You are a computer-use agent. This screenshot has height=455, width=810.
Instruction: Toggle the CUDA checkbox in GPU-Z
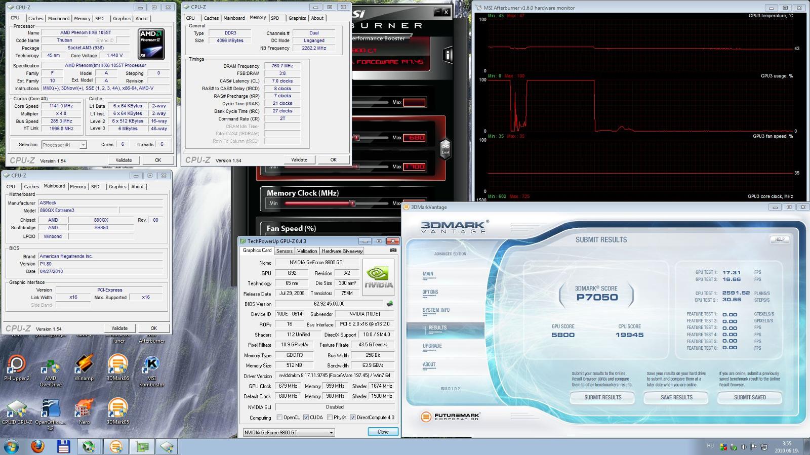(x=306, y=418)
